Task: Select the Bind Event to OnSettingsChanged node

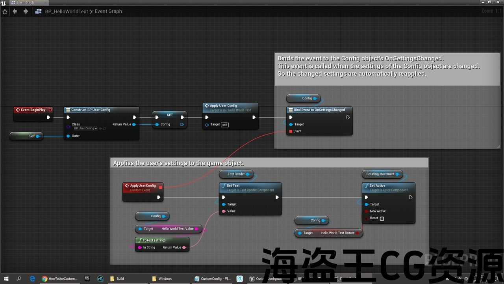Action: [319, 110]
